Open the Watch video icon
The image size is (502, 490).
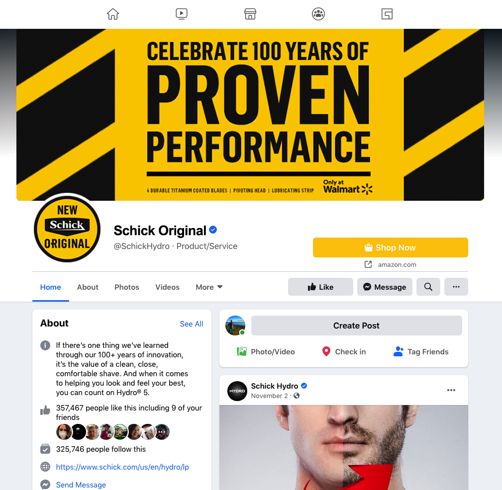tap(182, 14)
